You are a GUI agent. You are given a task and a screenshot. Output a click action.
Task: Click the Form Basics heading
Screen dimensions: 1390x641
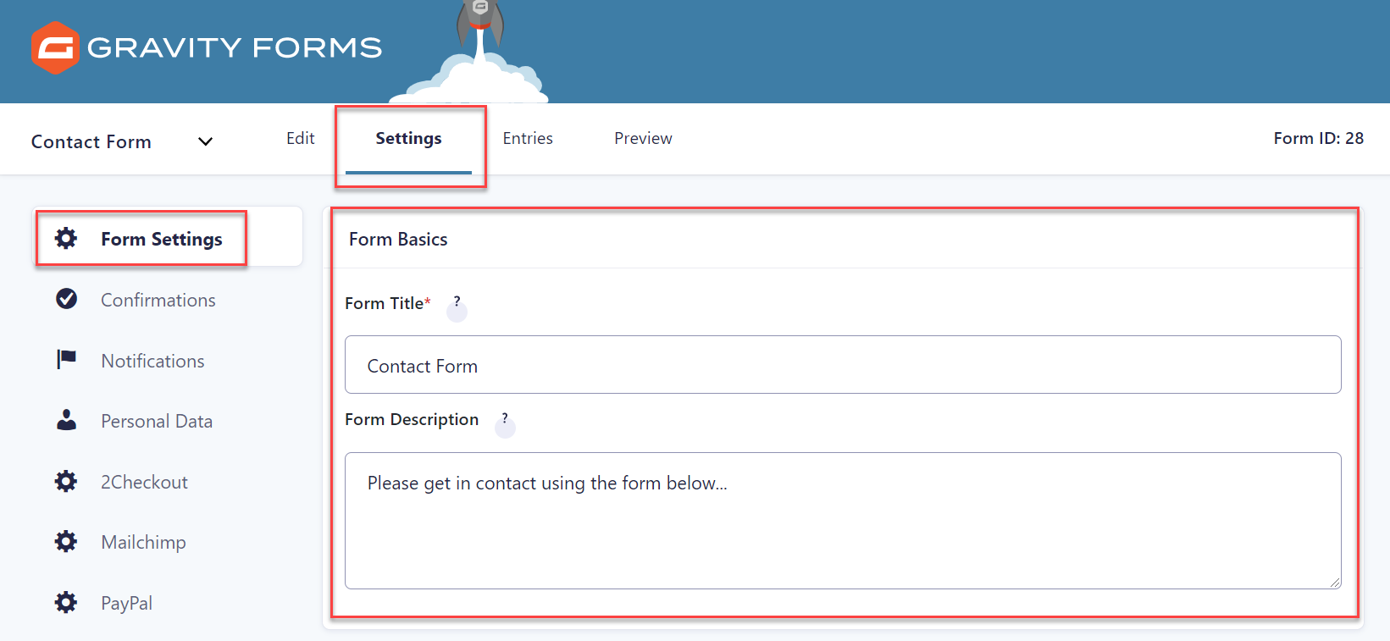pyautogui.click(x=398, y=240)
